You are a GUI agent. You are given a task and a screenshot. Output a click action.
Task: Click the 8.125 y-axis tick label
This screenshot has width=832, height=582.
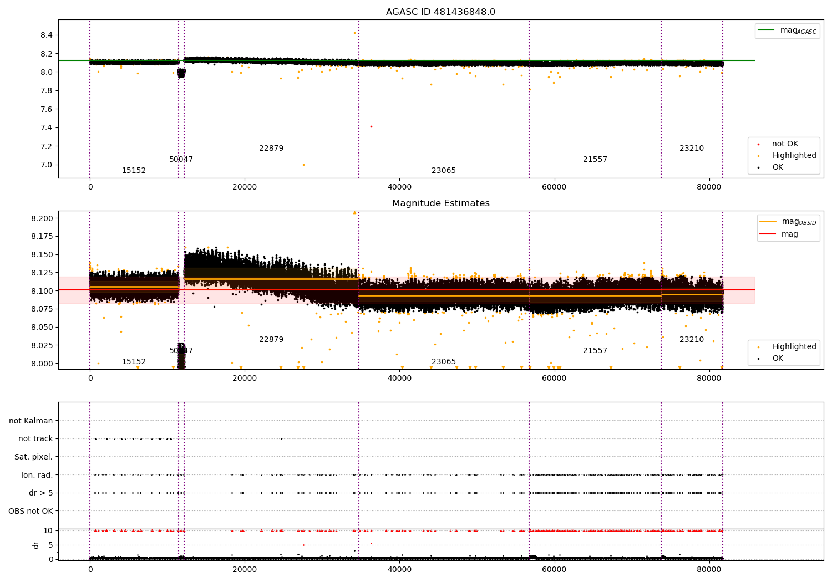click(x=42, y=273)
